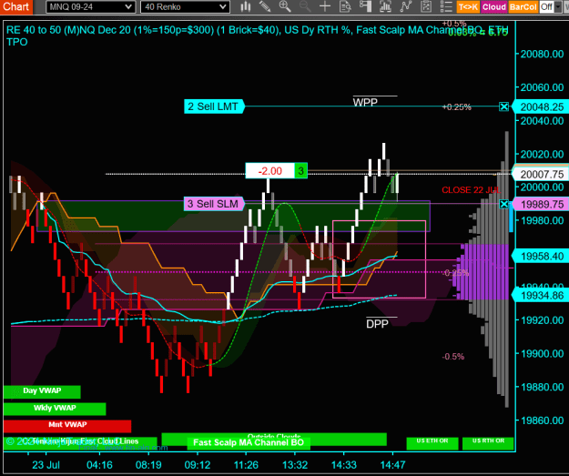569x476 pixels.
Task: Click the -2.00 position PnL marker
Action: (269, 171)
